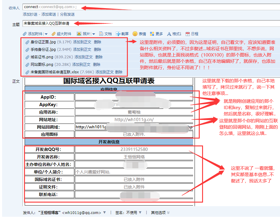Add 身份证正面.jpg to body via 添加到正文
The image size is (280, 217).
(82, 42)
